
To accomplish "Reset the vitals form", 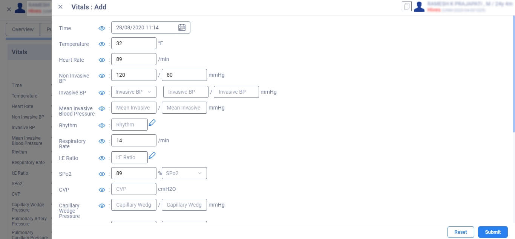I will [461, 232].
